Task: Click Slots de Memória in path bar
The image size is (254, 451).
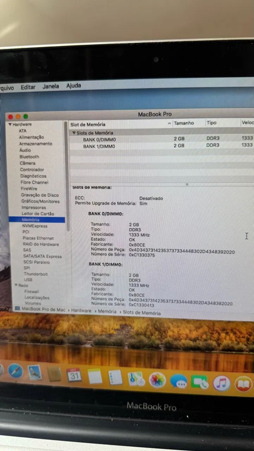Action: point(142,313)
